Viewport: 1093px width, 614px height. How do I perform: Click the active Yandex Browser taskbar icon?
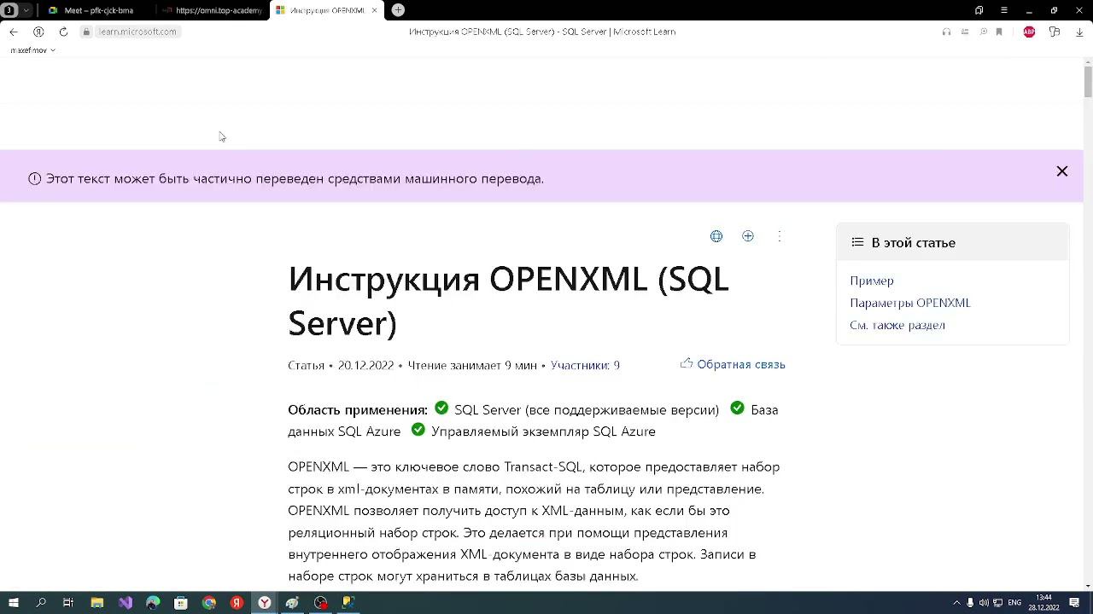(x=265, y=603)
